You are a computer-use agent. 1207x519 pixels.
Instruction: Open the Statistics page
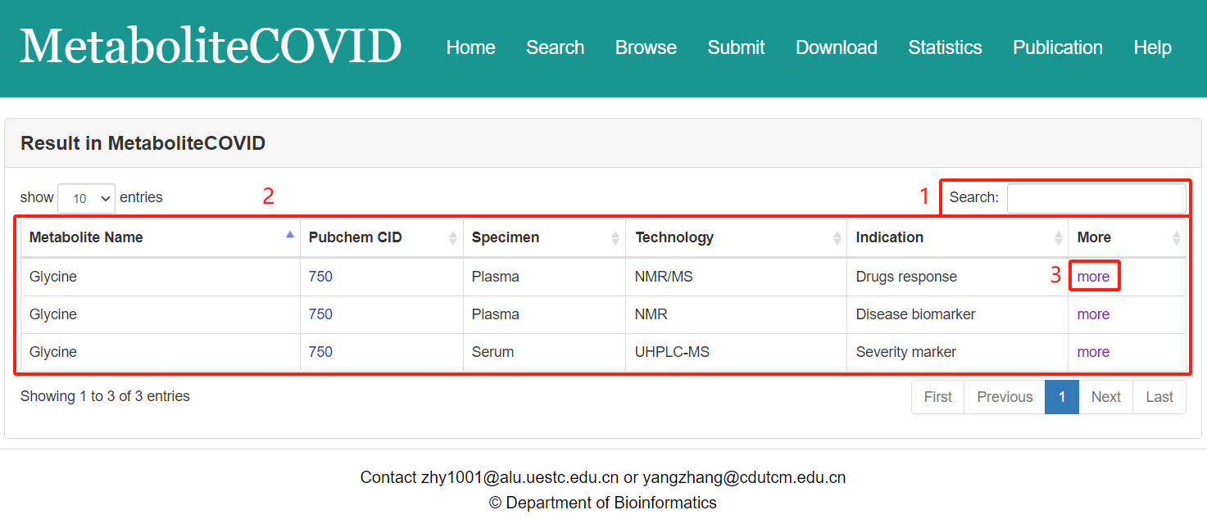click(945, 47)
